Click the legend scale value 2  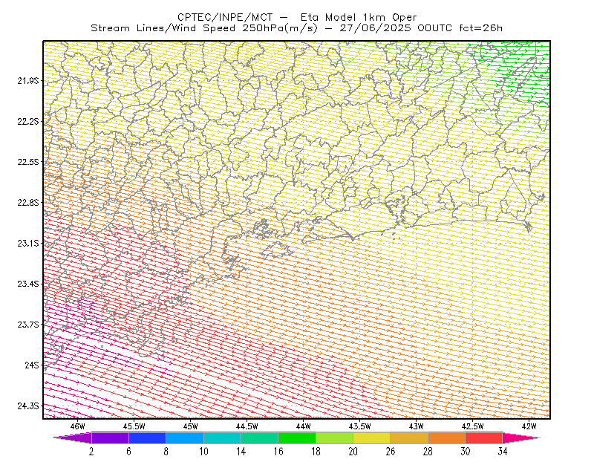click(x=91, y=452)
